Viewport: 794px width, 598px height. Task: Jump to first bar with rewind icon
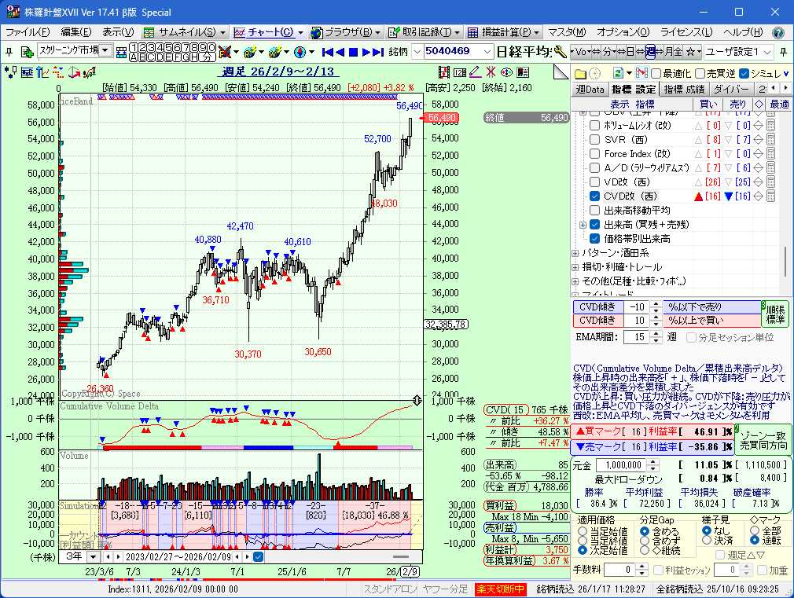click(x=329, y=52)
